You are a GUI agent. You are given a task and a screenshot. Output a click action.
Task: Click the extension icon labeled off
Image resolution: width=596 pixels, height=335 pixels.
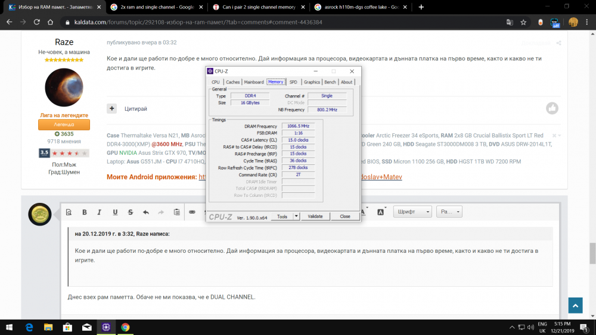coord(555,23)
